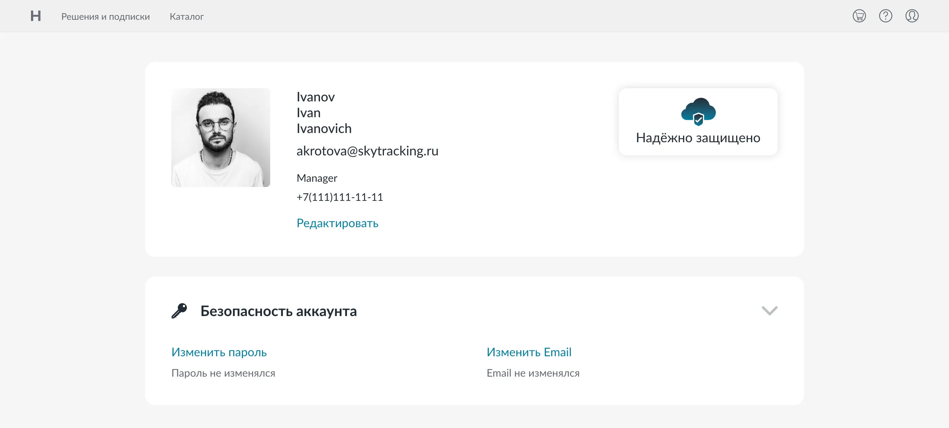The width and height of the screenshot is (949, 428).
Task: Open the Каталог menu item
Action: tap(187, 16)
